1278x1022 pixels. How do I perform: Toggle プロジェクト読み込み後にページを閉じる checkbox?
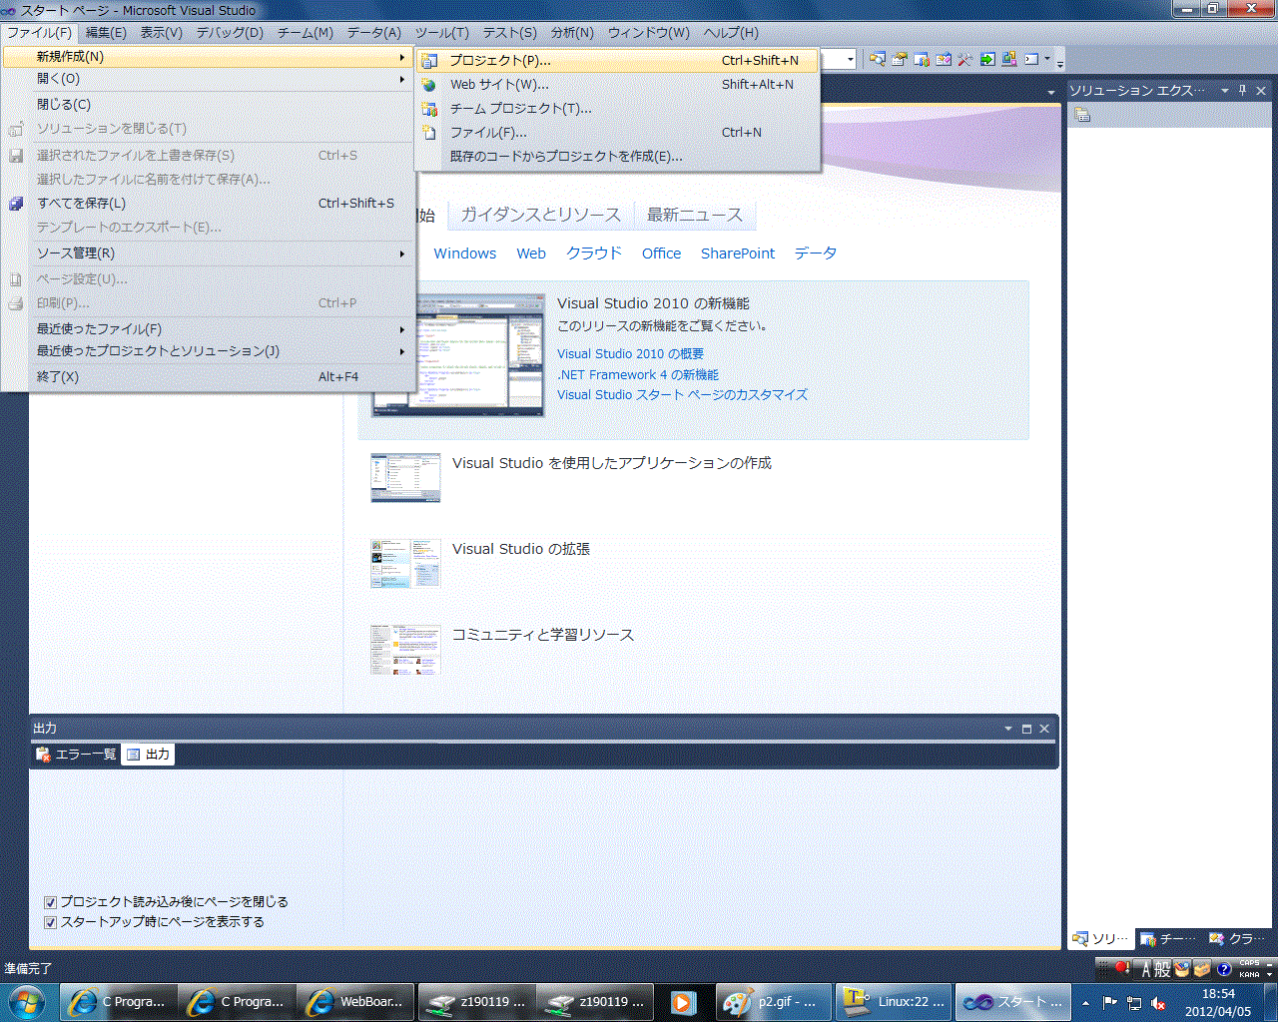pos(50,902)
